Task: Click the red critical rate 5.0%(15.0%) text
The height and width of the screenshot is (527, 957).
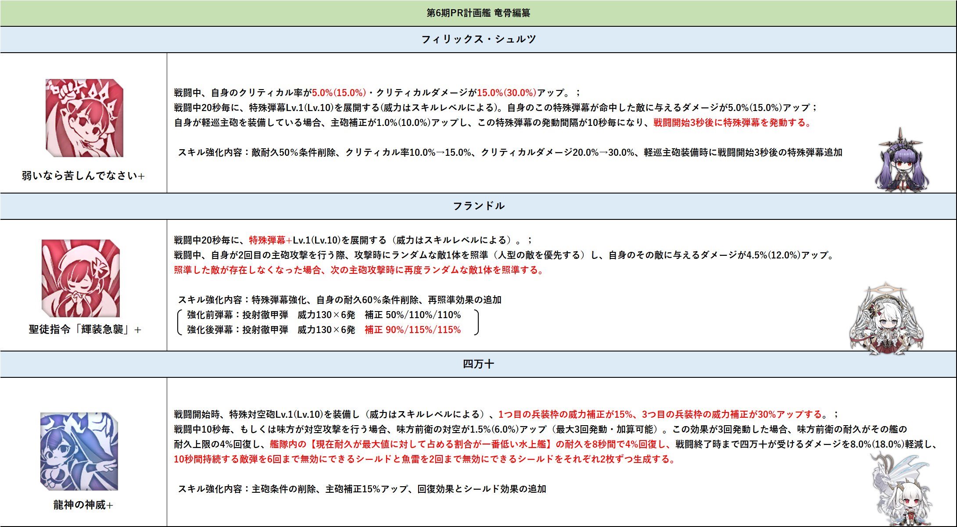Action: coord(339,93)
